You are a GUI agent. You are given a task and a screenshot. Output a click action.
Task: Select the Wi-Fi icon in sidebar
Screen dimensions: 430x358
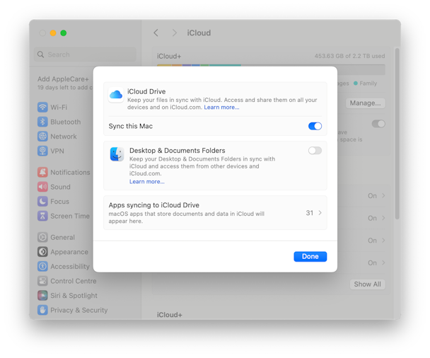coord(42,107)
